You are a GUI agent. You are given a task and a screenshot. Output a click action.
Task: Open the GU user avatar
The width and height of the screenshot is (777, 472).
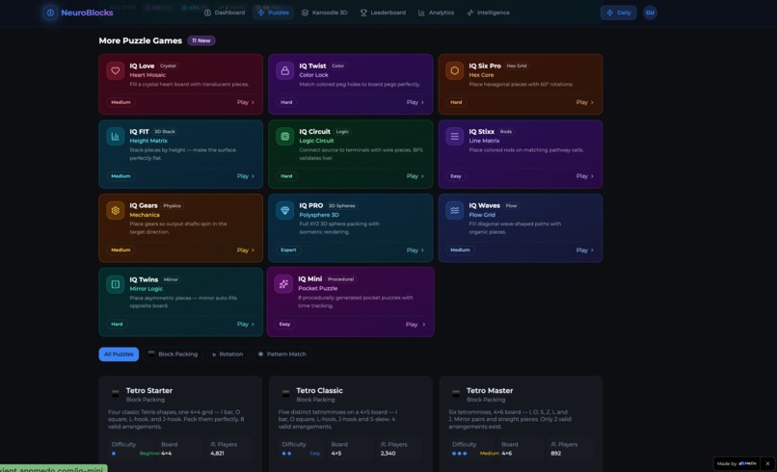pyautogui.click(x=650, y=13)
